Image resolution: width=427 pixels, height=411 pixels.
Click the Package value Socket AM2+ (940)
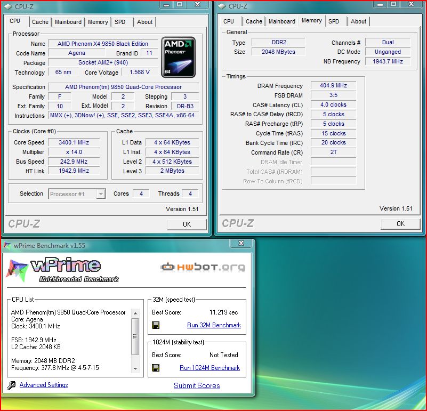[x=103, y=63]
